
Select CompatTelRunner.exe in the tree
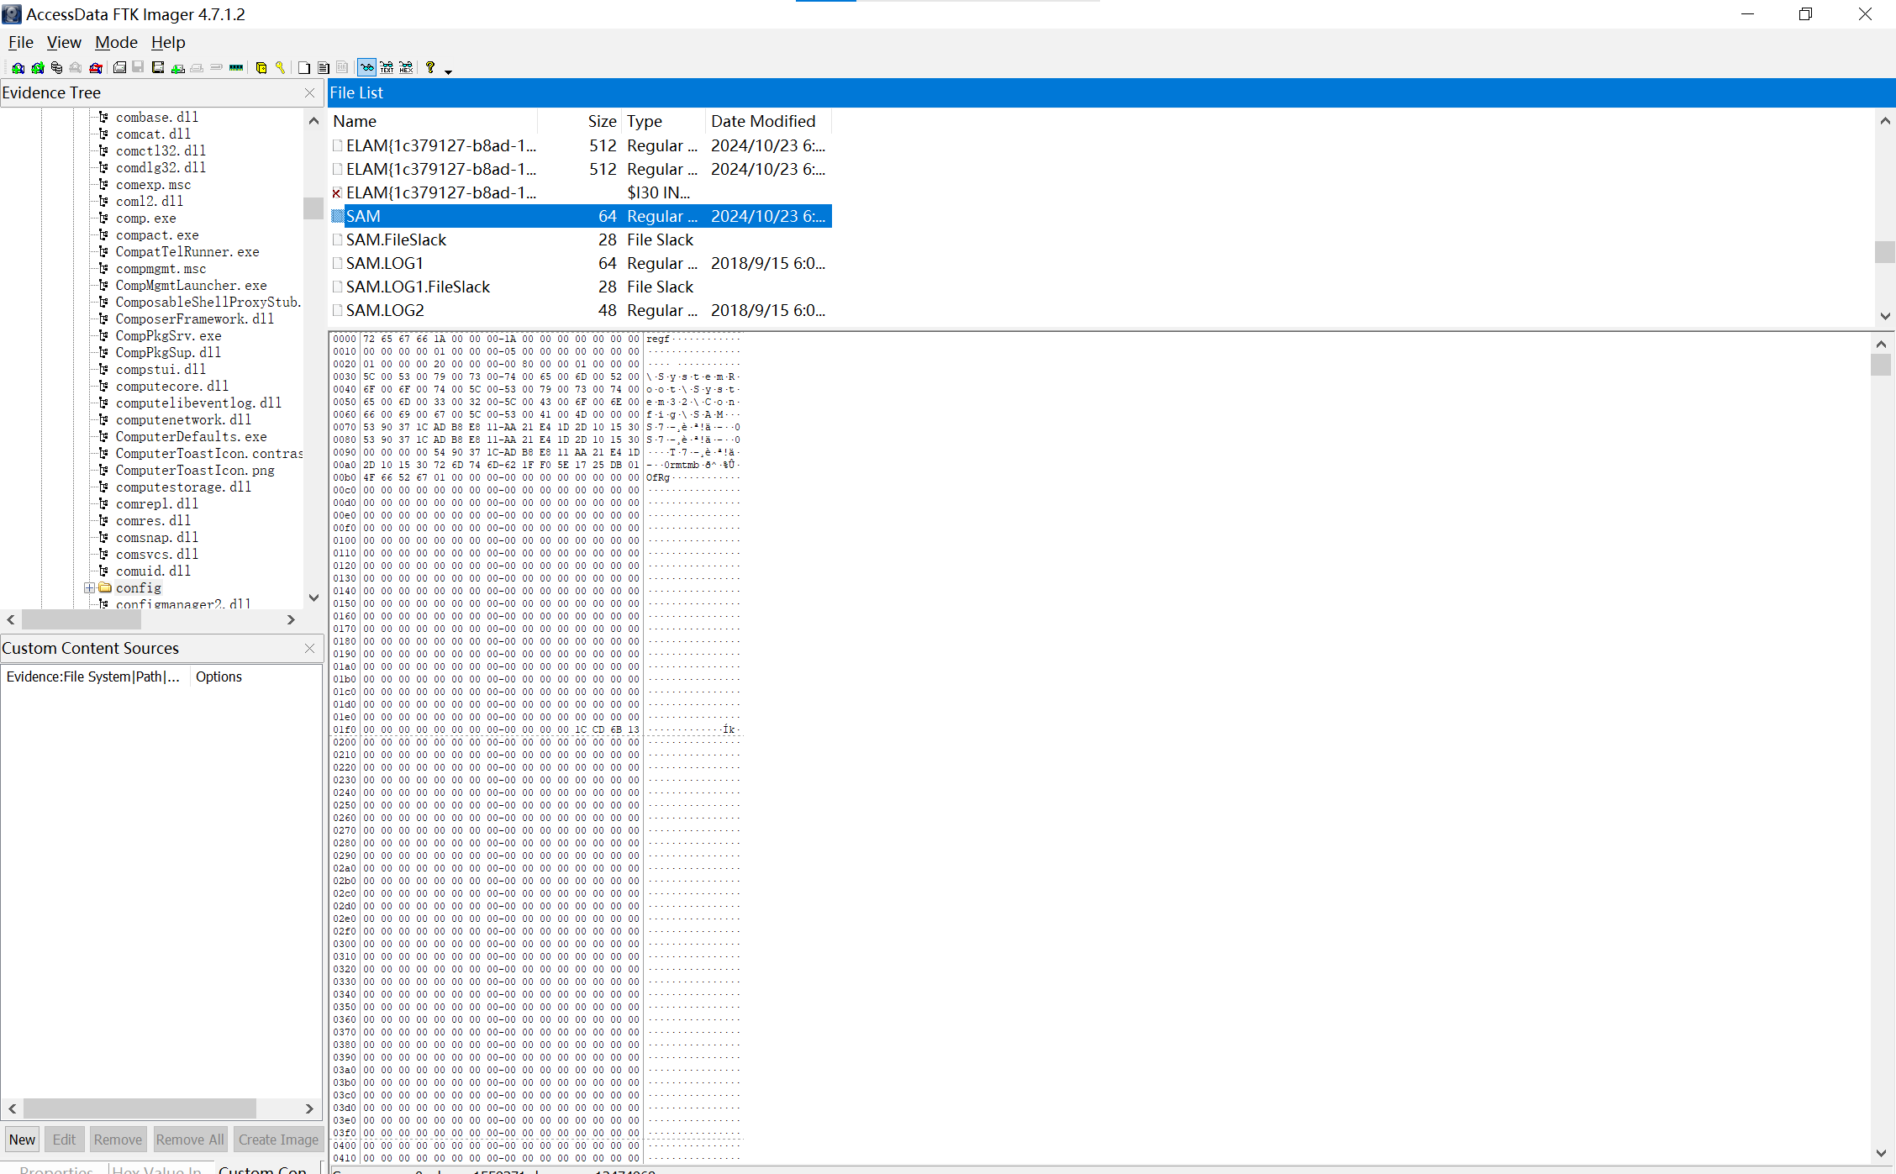187,251
